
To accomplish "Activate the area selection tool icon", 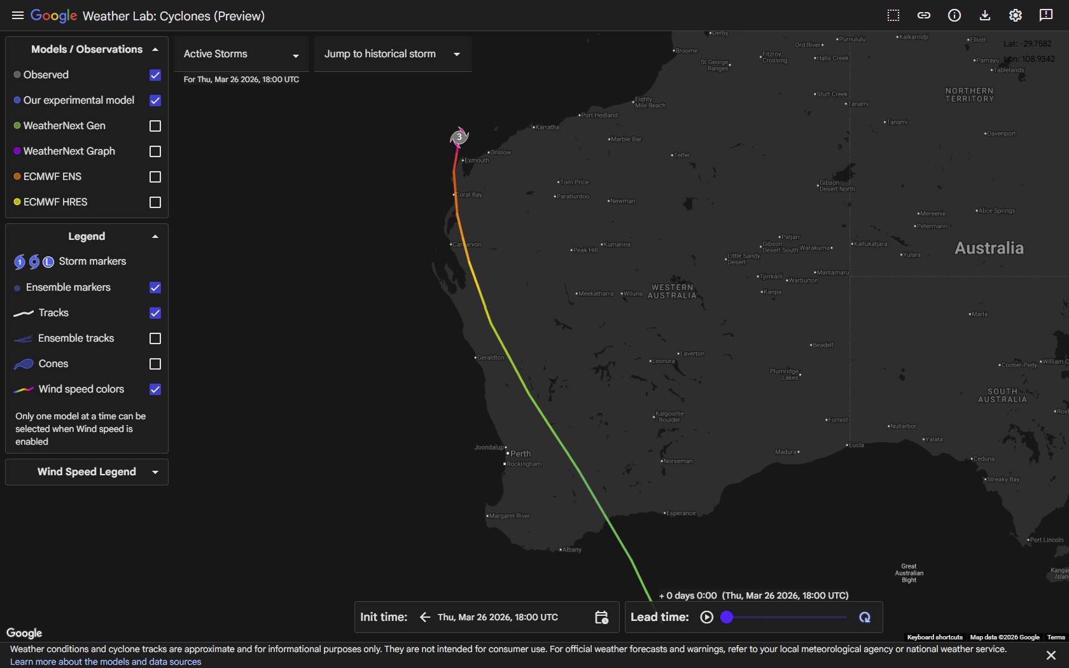I will [893, 15].
